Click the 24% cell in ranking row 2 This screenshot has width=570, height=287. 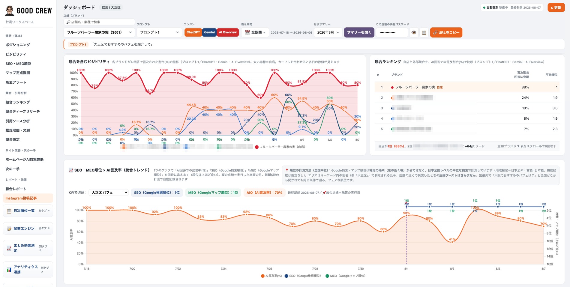[x=525, y=98]
